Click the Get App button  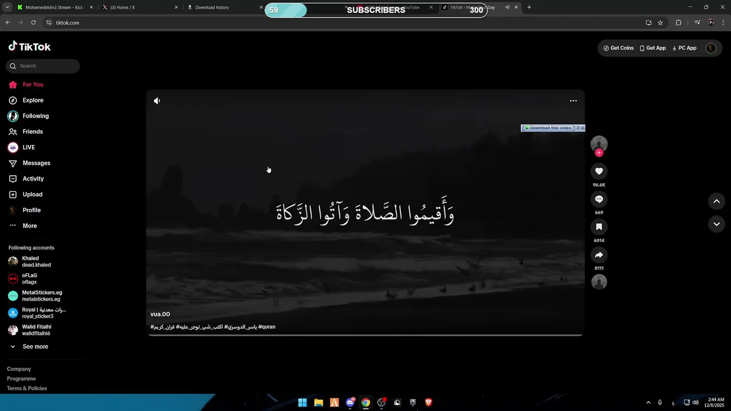coord(653,49)
